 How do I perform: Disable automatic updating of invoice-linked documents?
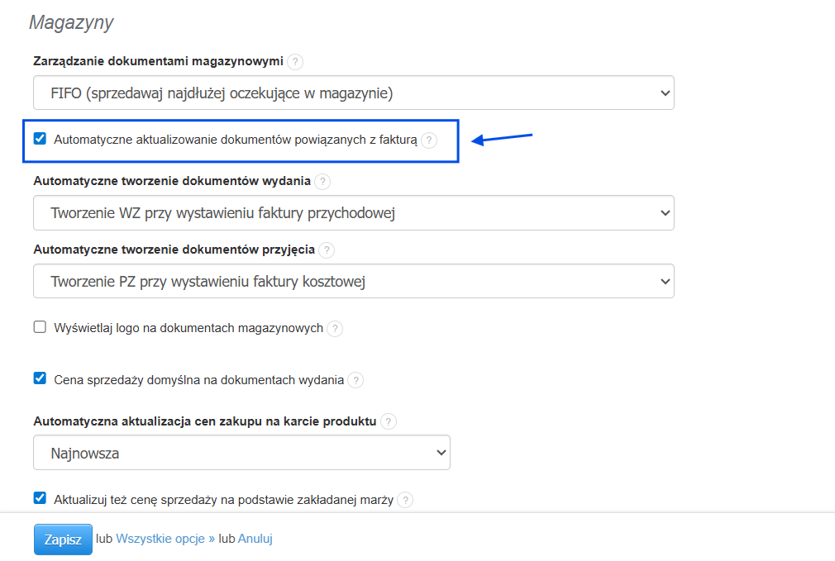[39, 139]
